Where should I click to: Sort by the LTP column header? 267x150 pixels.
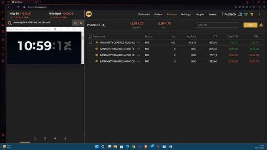pyautogui.click(x=215, y=36)
